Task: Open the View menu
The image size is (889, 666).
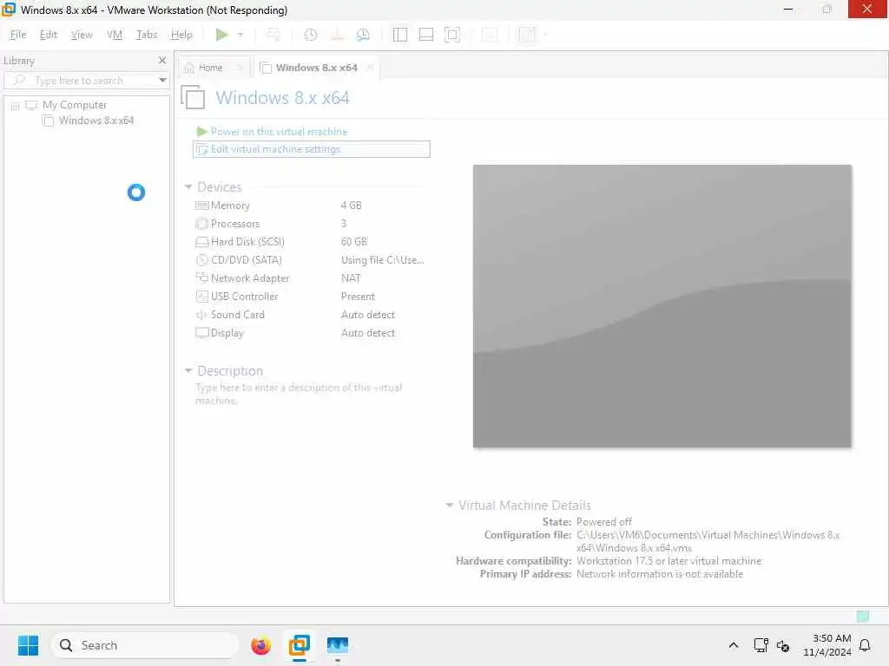Action: tap(82, 35)
